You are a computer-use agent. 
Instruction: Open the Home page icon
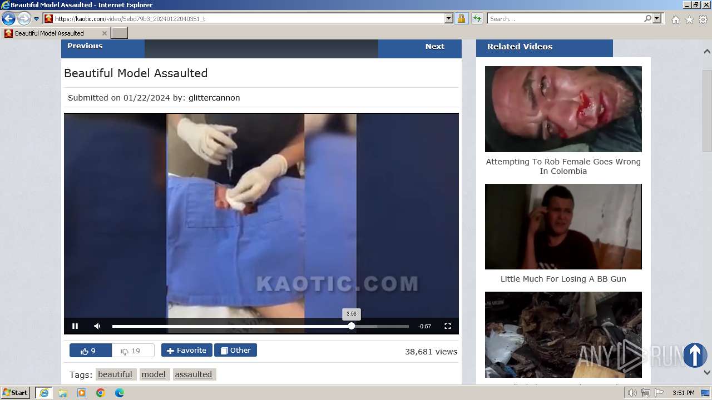click(x=675, y=19)
